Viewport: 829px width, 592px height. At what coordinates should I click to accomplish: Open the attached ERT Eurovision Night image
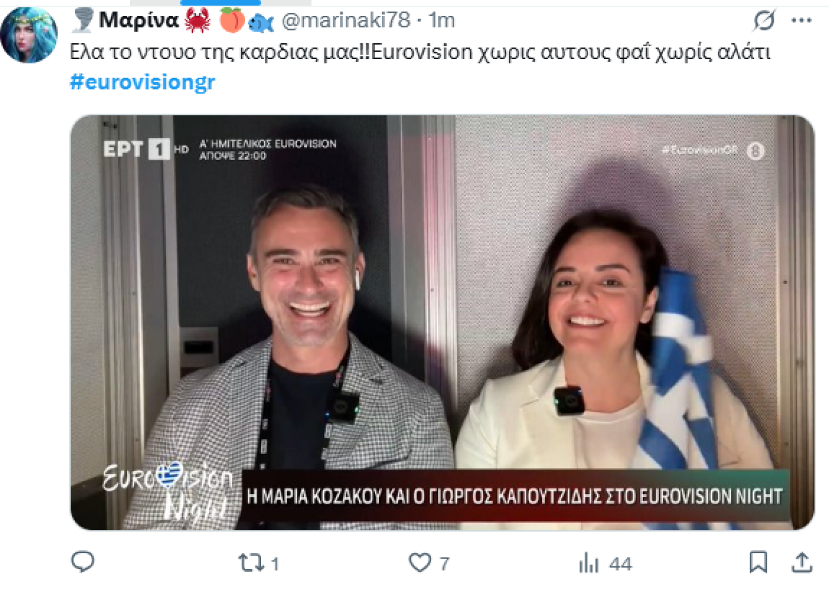pyautogui.click(x=443, y=322)
